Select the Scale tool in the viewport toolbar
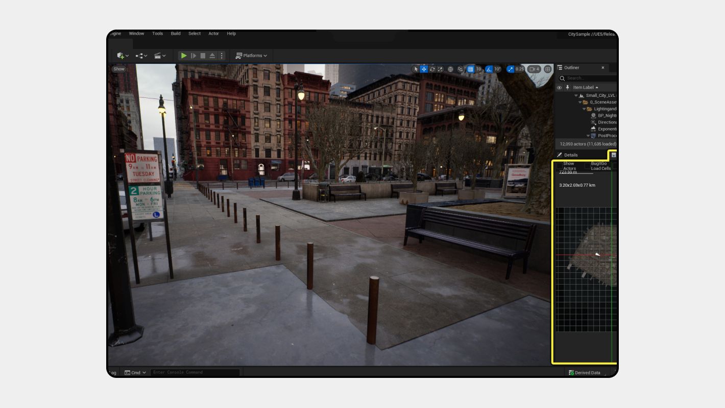 (440, 68)
